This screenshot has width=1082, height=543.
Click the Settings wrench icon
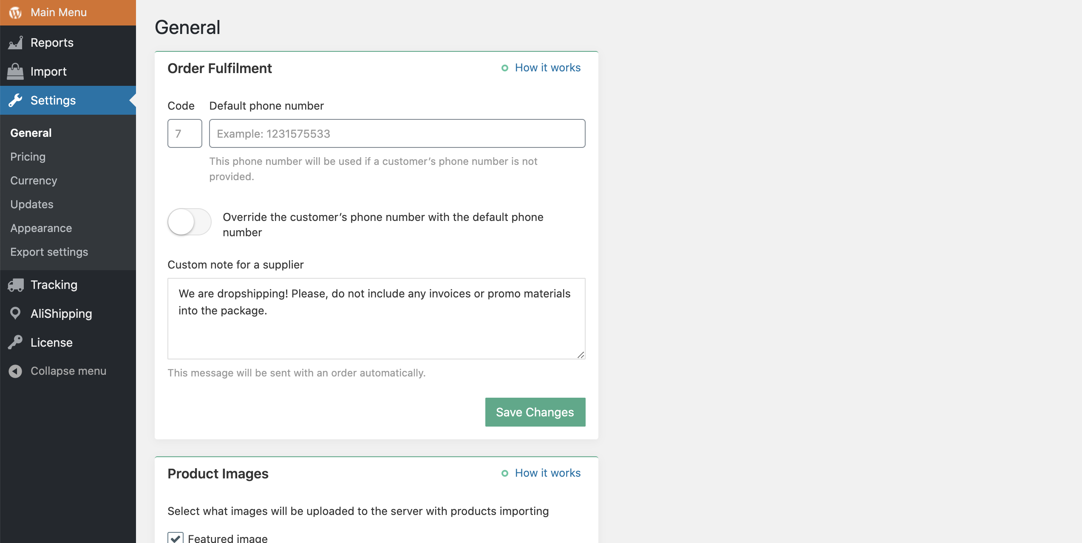[x=15, y=100]
